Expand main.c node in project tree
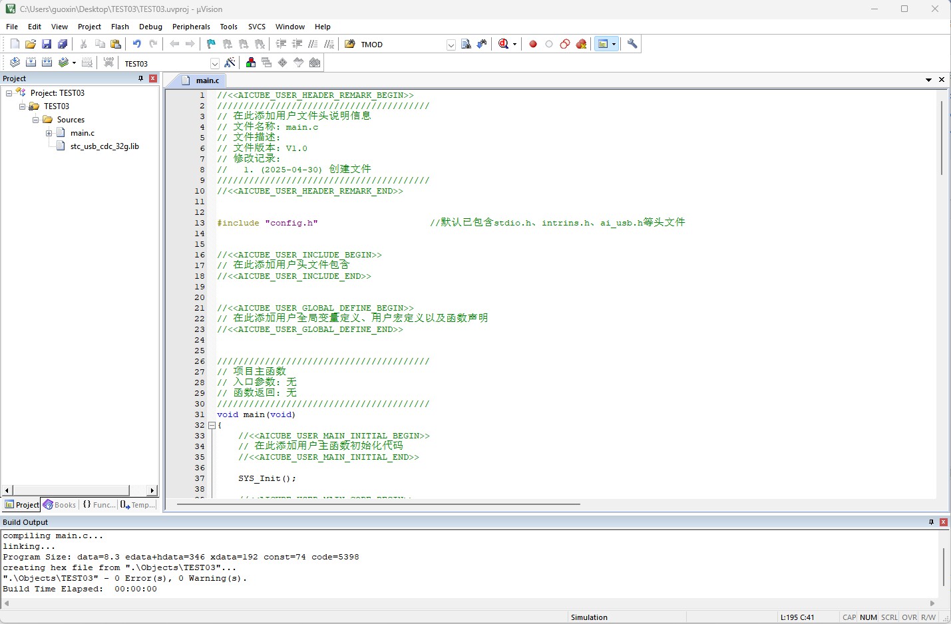This screenshot has width=951, height=624. [x=49, y=133]
